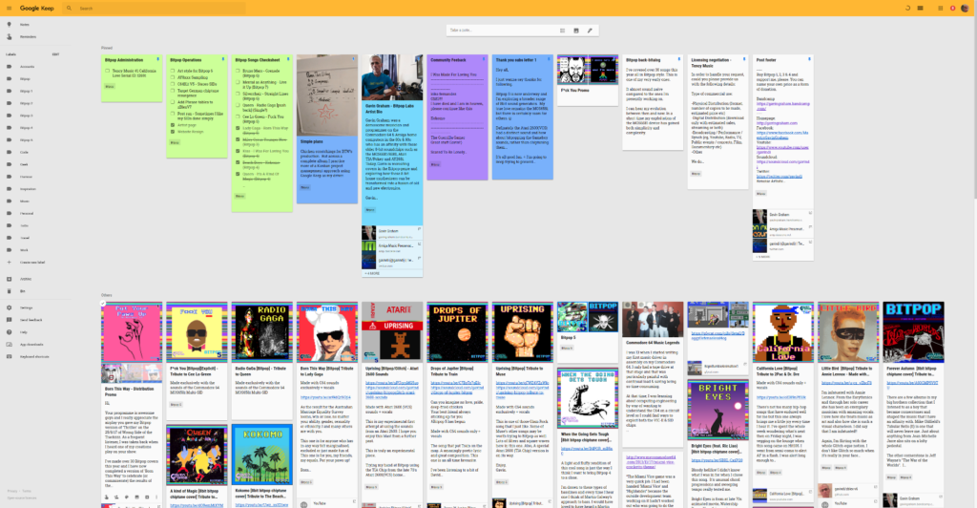Check 'Silverchair - Straight Lines' item
977x508 pixels.
point(238,95)
